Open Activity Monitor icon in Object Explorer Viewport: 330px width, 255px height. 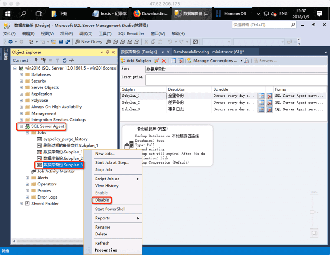coord(72,60)
